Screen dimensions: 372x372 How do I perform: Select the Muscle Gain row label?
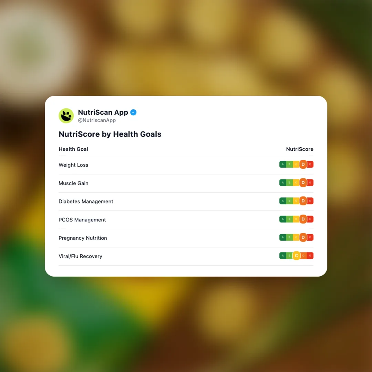click(x=73, y=183)
